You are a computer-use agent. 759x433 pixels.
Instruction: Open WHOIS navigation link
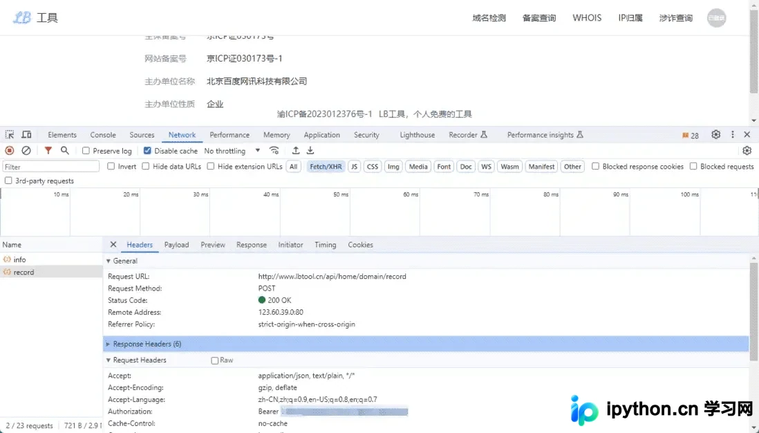(587, 18)
